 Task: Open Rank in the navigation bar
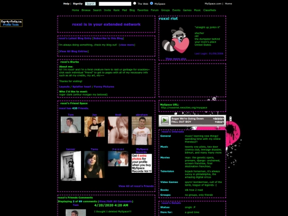click(116, 10)
